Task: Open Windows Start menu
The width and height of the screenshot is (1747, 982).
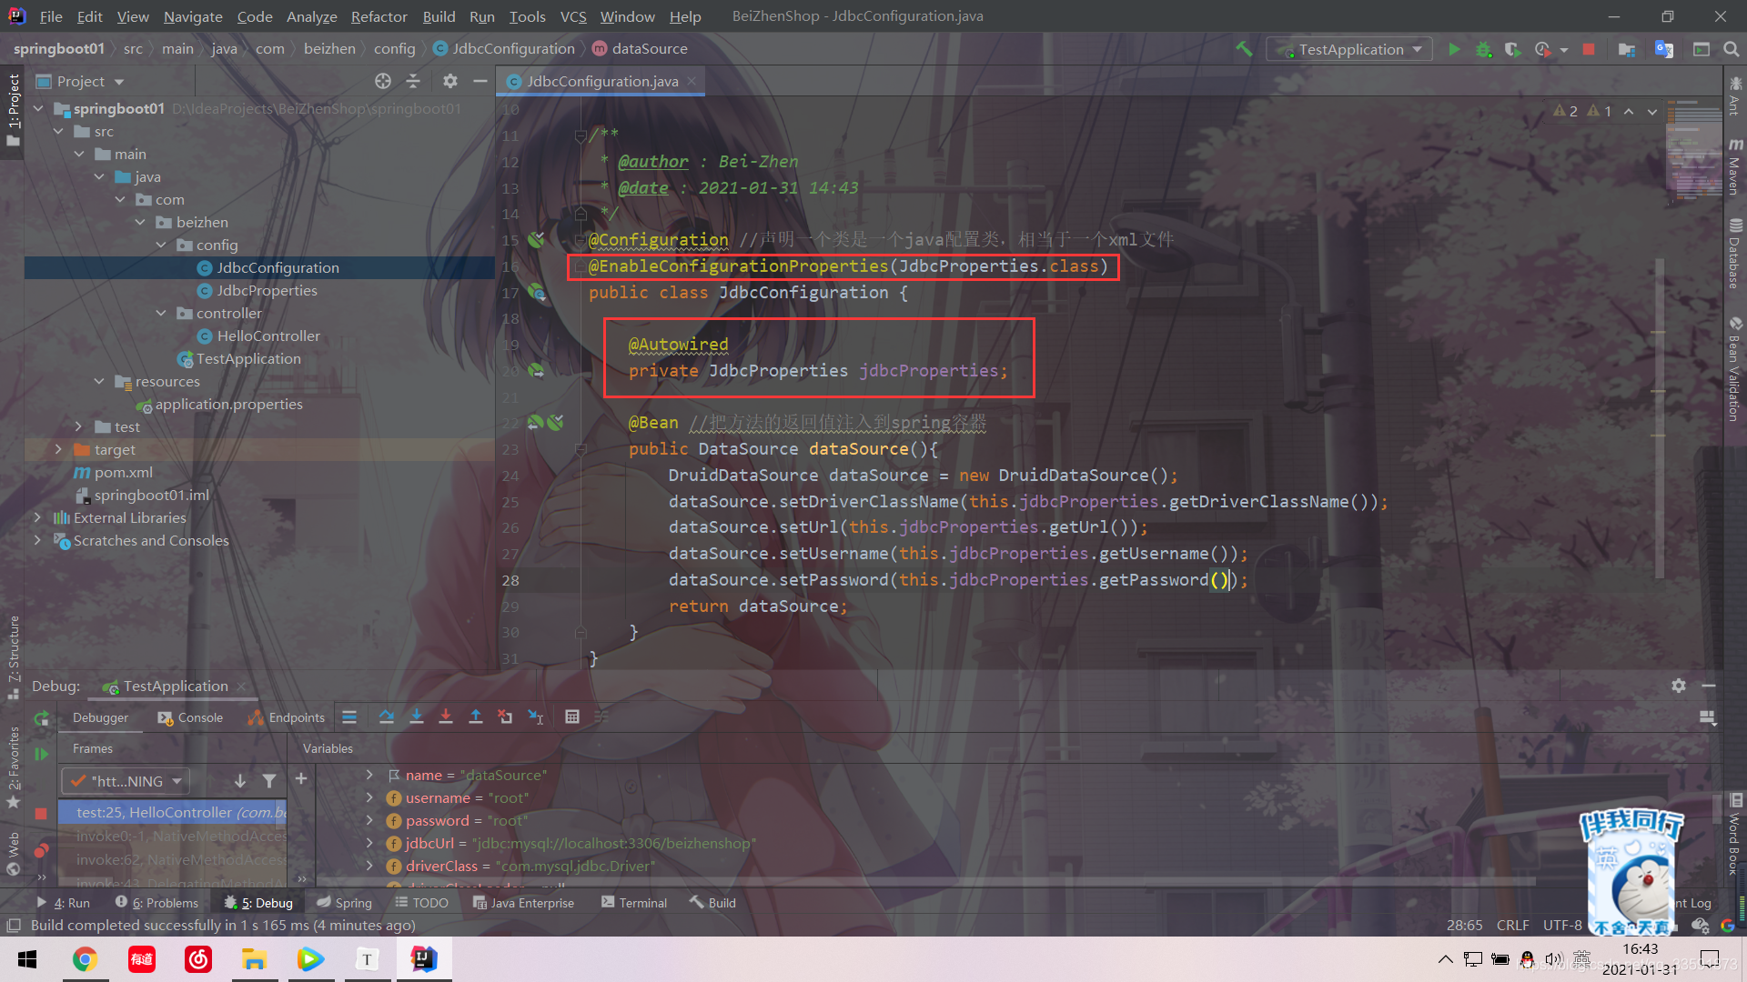Action: (27, 959)
